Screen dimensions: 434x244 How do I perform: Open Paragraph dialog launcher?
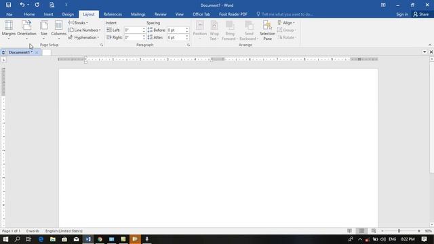pos(189,45)
